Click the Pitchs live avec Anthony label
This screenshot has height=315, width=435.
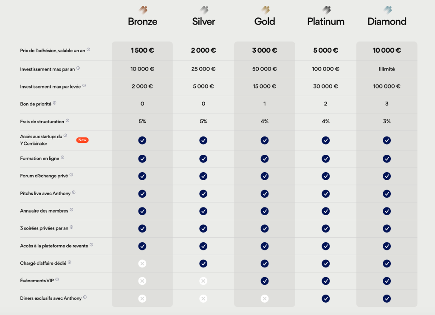45,193
